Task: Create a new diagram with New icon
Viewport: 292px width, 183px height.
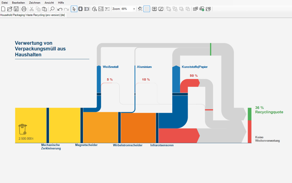Action: tap(3, 9)
